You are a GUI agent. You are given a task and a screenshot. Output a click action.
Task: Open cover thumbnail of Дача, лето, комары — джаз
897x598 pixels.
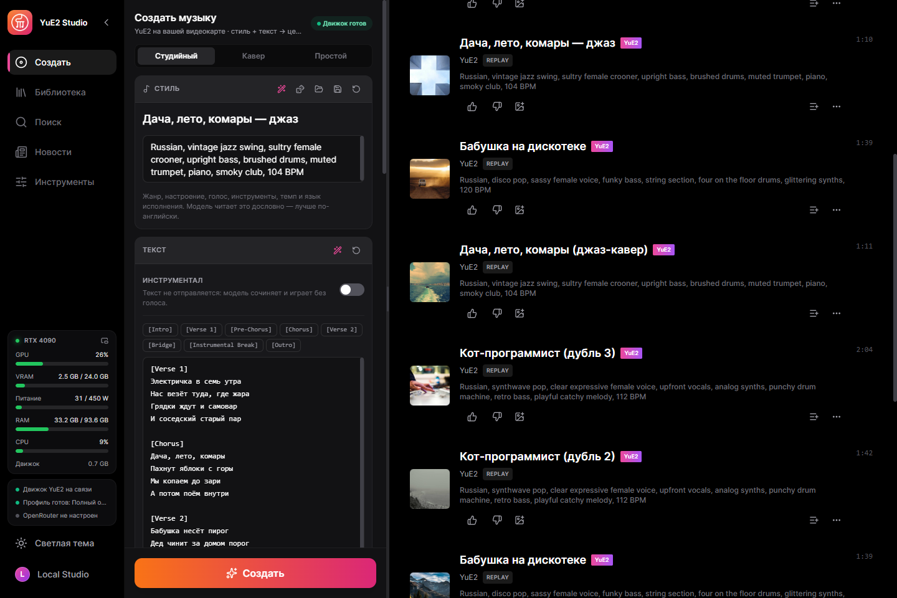[430, 75]
